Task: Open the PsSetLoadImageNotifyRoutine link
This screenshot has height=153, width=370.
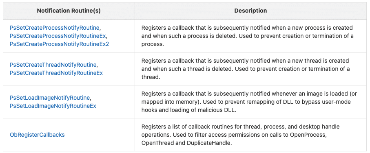Action: tap(50, 98)
